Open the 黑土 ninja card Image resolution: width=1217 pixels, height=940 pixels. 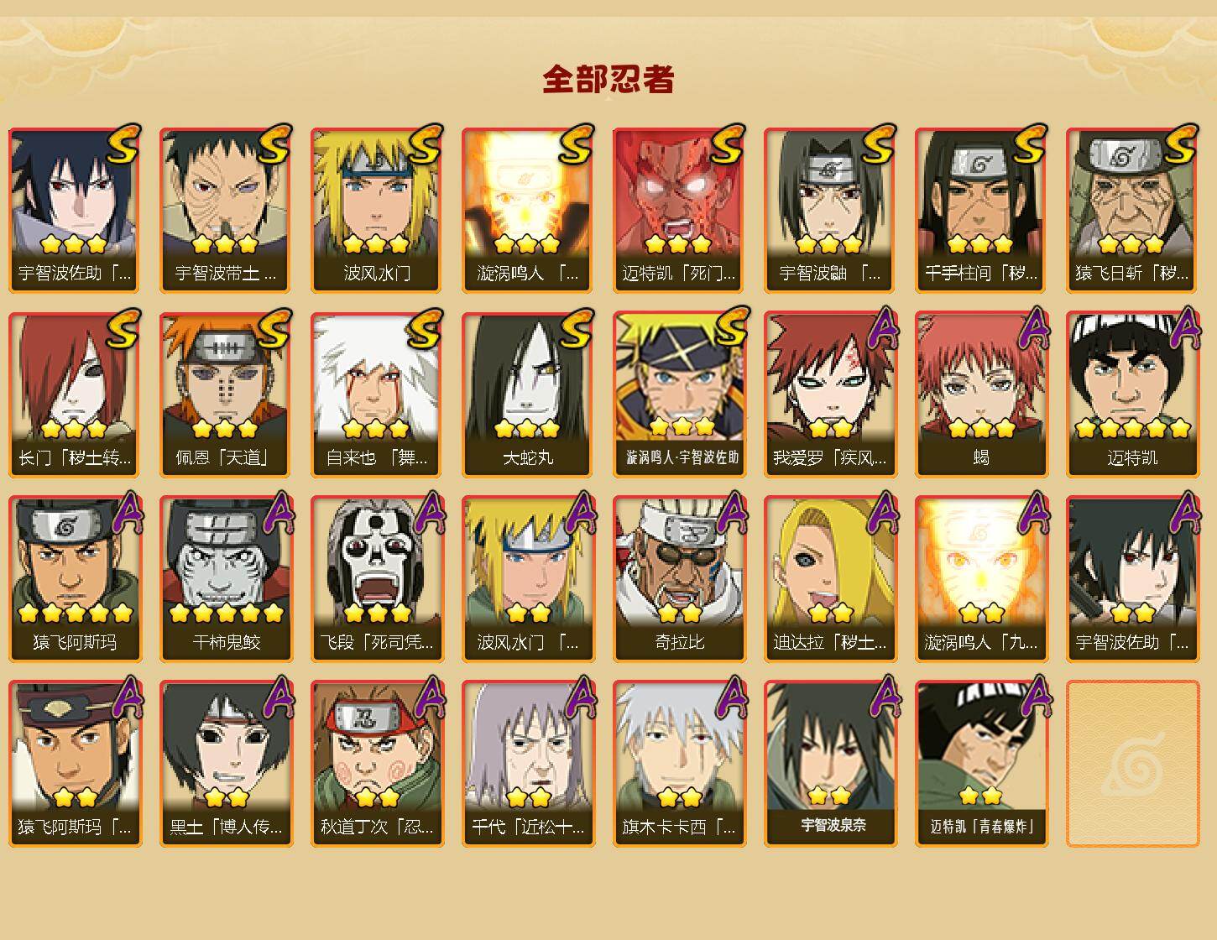(x=226, y=764)
